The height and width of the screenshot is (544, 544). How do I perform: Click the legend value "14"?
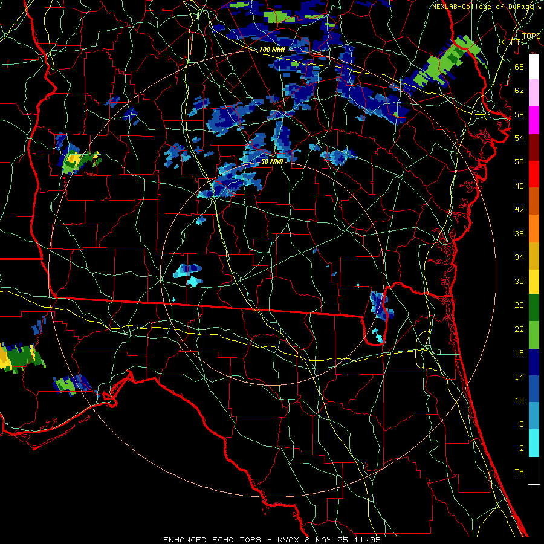click(519, 377)
